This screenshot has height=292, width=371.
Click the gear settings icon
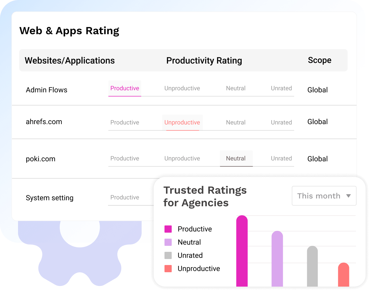pos(80,249)
